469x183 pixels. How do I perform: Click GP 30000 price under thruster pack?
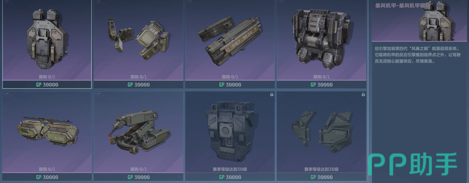point(321,85)
